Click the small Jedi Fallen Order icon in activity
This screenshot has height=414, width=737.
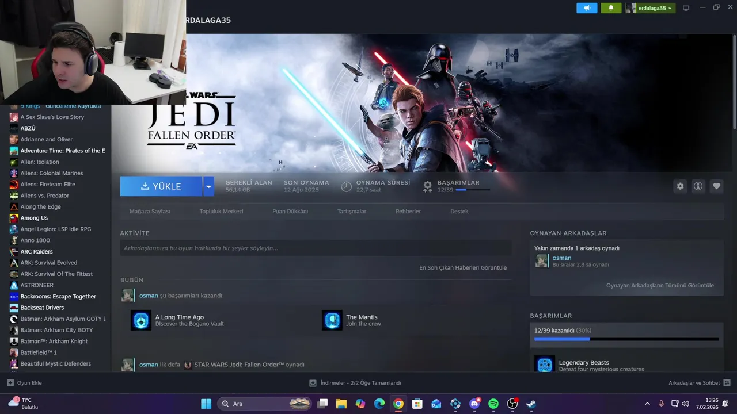[188, 365]
